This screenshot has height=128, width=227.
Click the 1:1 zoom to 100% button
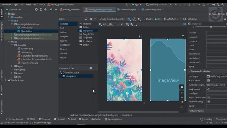(182, 102)
